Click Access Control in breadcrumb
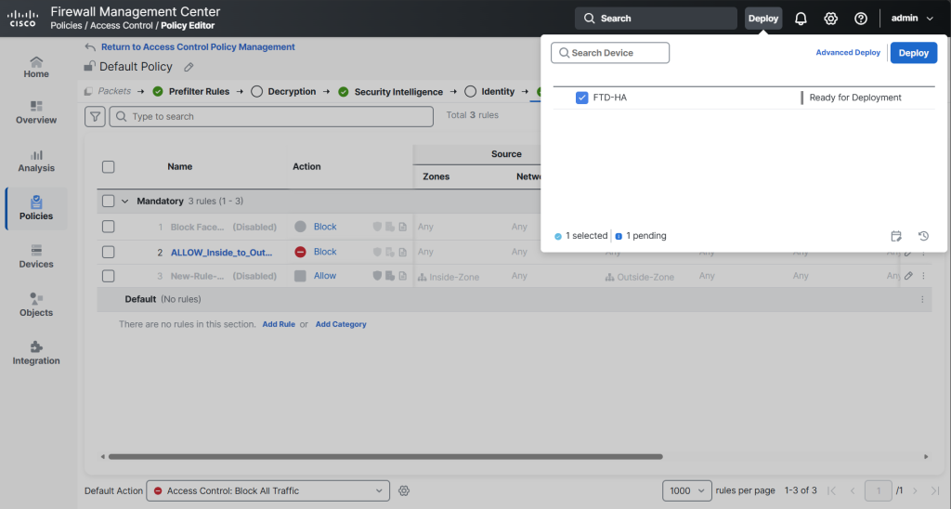Screen dimensions: 951x509 (122, 25)
